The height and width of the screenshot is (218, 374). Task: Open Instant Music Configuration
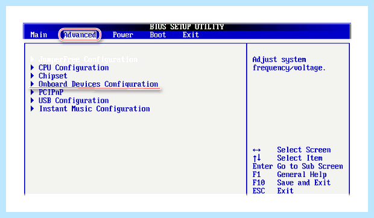coord(95,109)
